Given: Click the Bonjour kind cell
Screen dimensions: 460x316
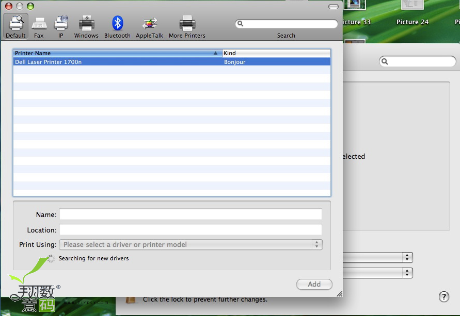Looking at the screenshot, I should (x=235, y=62).
